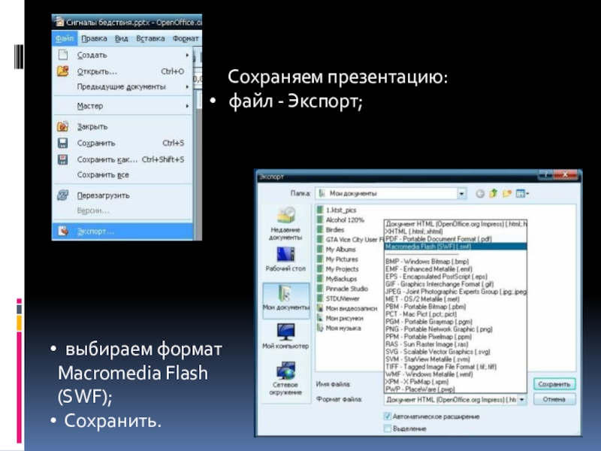
Task: Open the My Albums folder
Action: pos(336,250)
